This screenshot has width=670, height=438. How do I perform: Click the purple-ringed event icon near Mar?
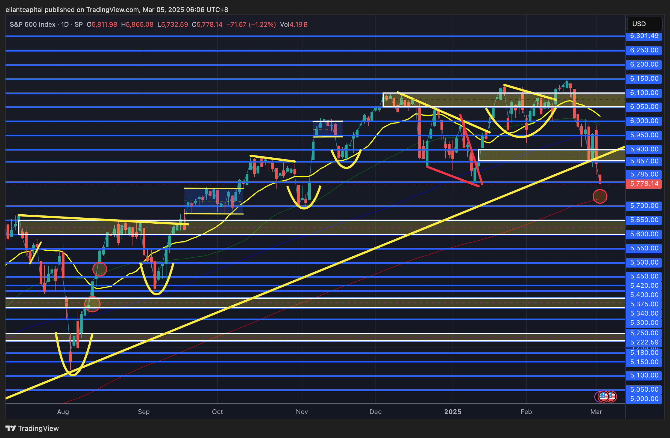click(597, 397)
